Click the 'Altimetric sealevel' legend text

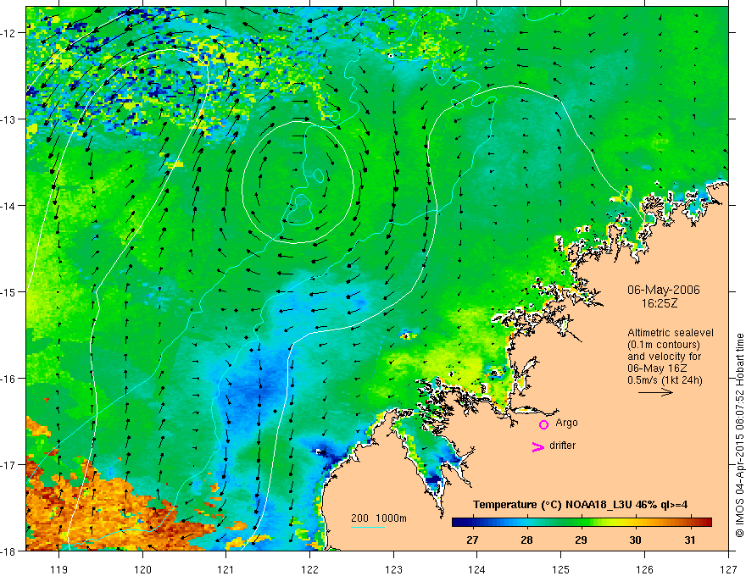[x=671, y=333]
